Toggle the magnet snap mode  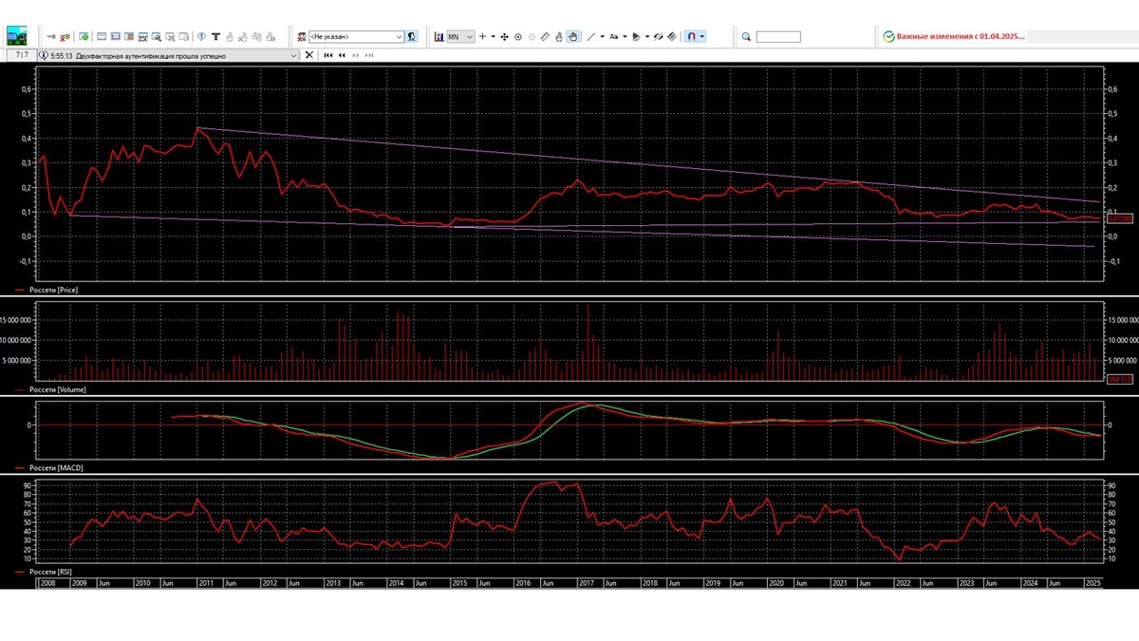[x=691, y=36]
